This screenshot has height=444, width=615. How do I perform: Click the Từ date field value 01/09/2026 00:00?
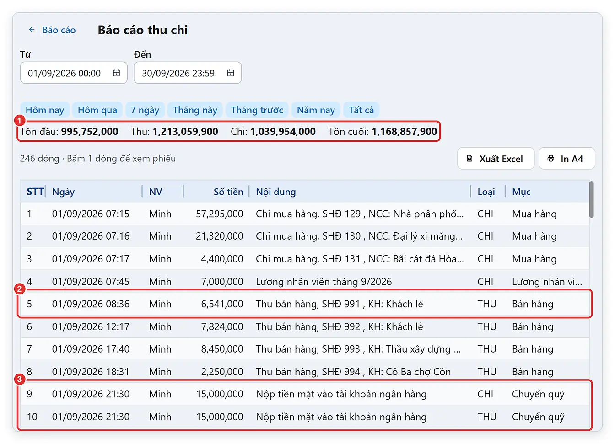(x=65, y=73)
